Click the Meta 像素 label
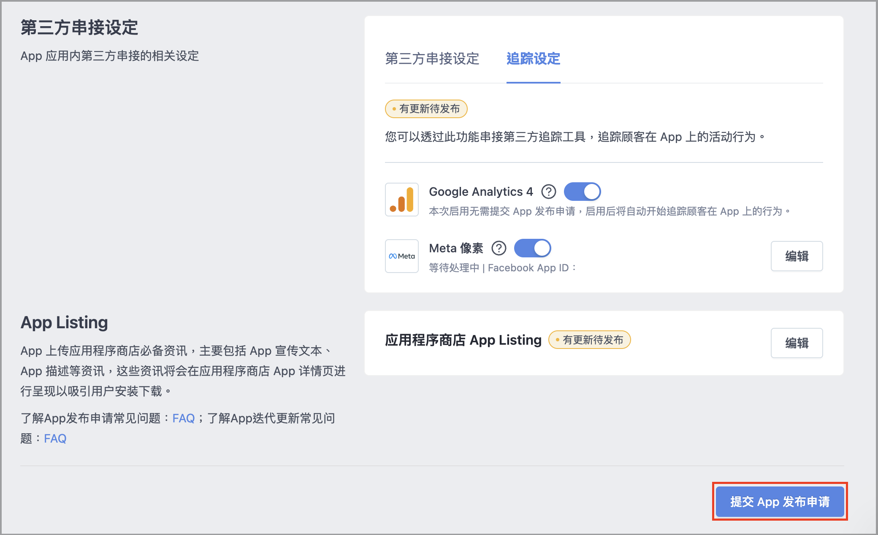878x535 pixels. (456, 248)
